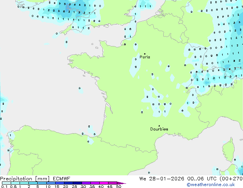Pick the 20–25 mm dark blue legend swatch
This screenshot has height=188, width=243.
tap(68, 183)
